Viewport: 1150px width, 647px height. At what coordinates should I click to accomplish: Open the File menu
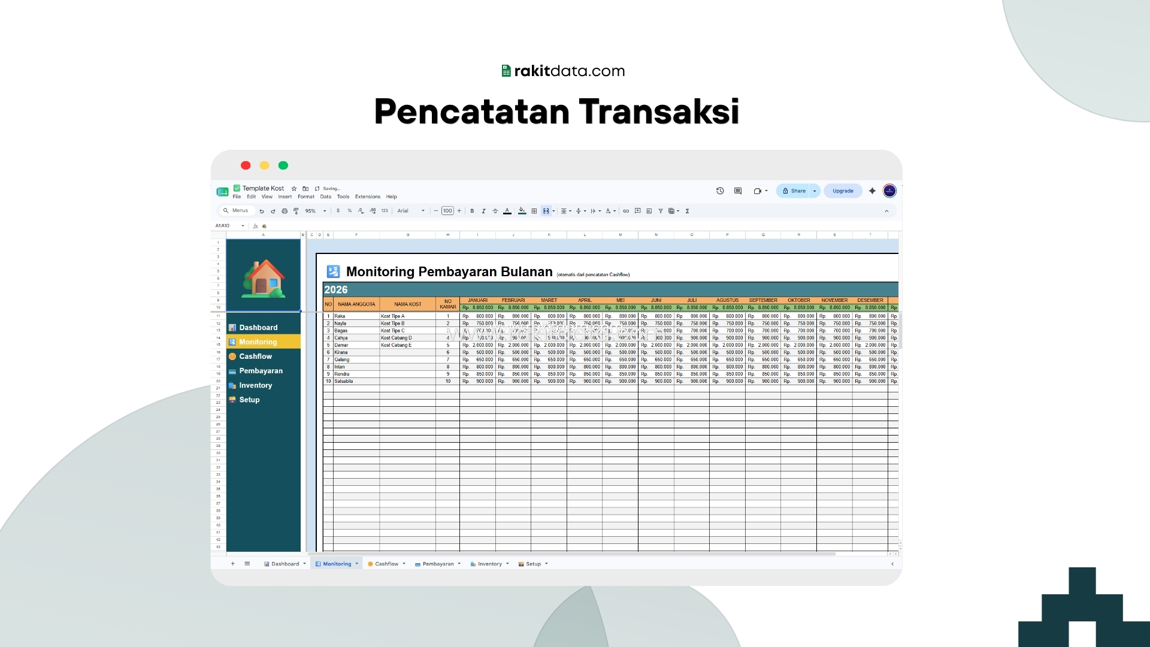(237, 196)
